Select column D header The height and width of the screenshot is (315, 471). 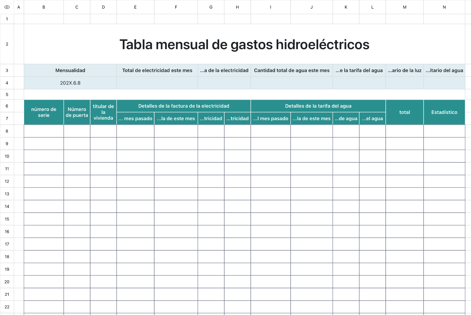pyautogui.click(x=103, y=7)
